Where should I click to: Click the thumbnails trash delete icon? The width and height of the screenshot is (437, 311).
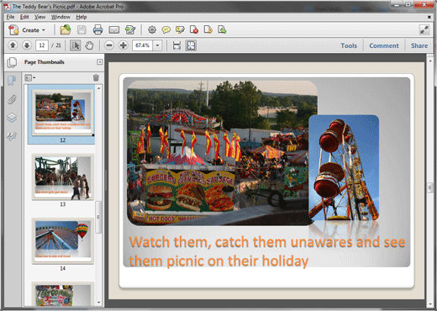[96, 77]
